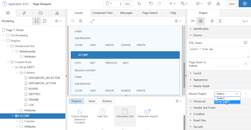Click the Developer Comments speech icon

210,4
